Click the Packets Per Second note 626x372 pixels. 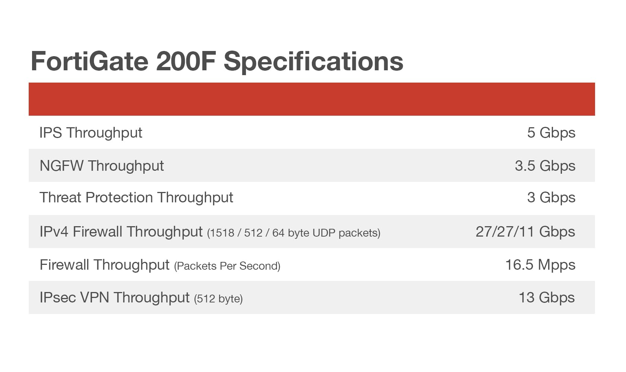pos(227,266)
